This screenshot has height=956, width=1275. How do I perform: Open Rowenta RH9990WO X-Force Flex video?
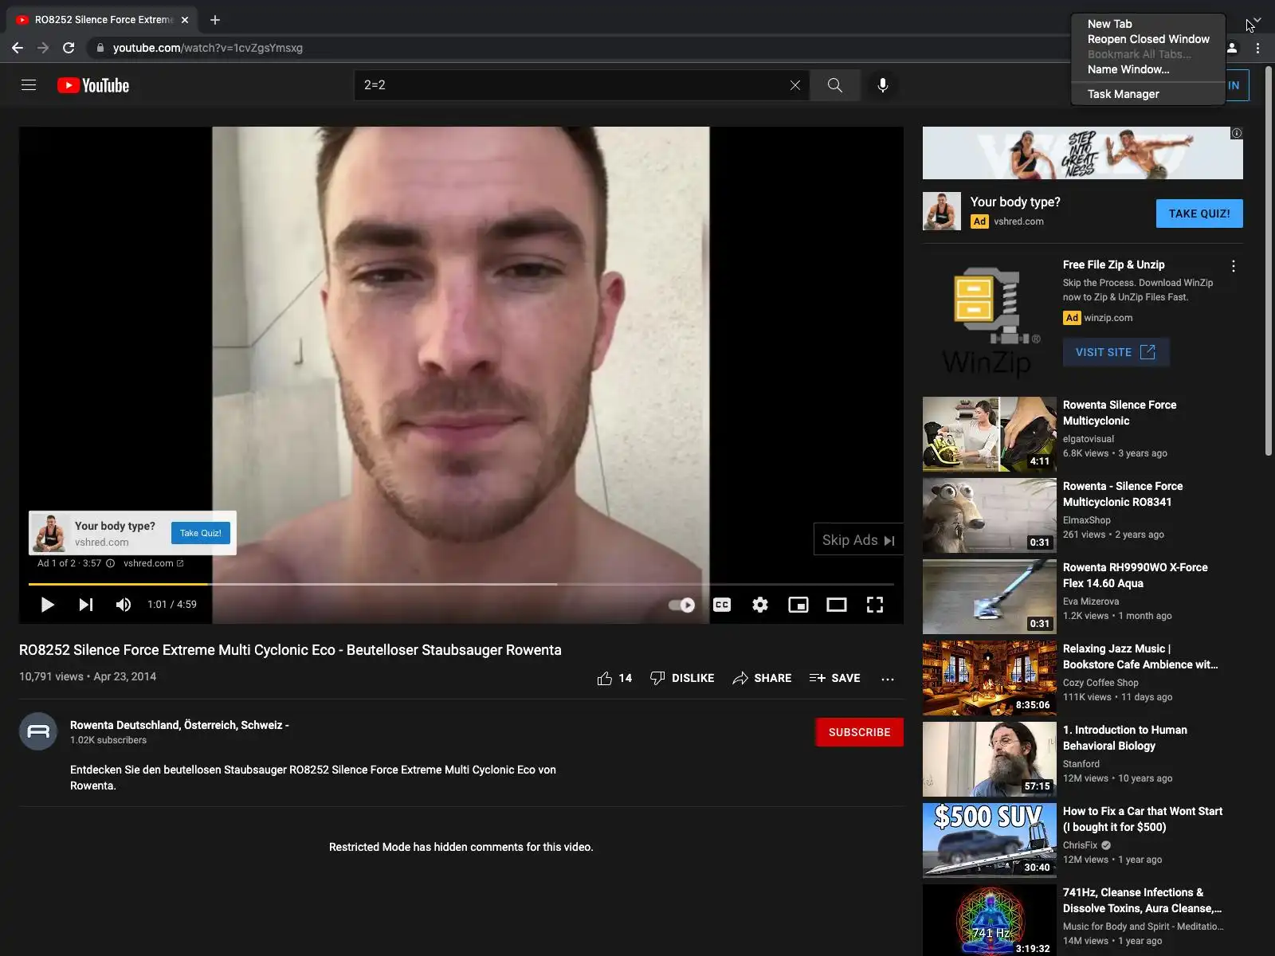1136,575
